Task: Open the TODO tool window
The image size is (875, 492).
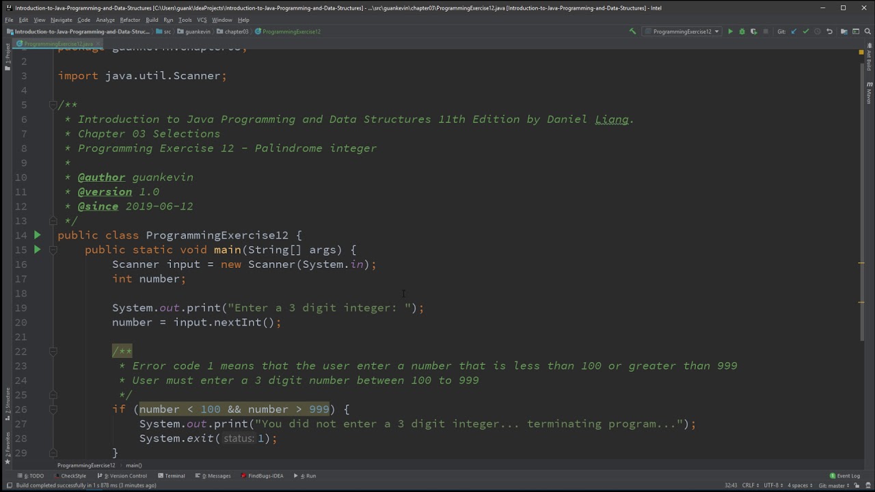Action: [32, 476]
